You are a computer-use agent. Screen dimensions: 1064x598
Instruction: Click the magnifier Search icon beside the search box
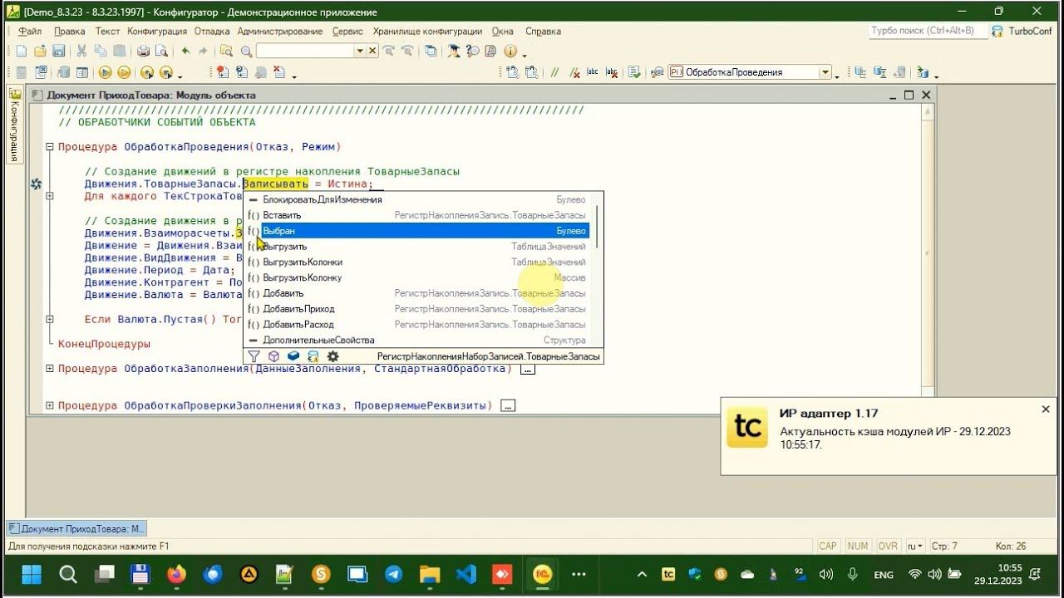pos(246,51)
